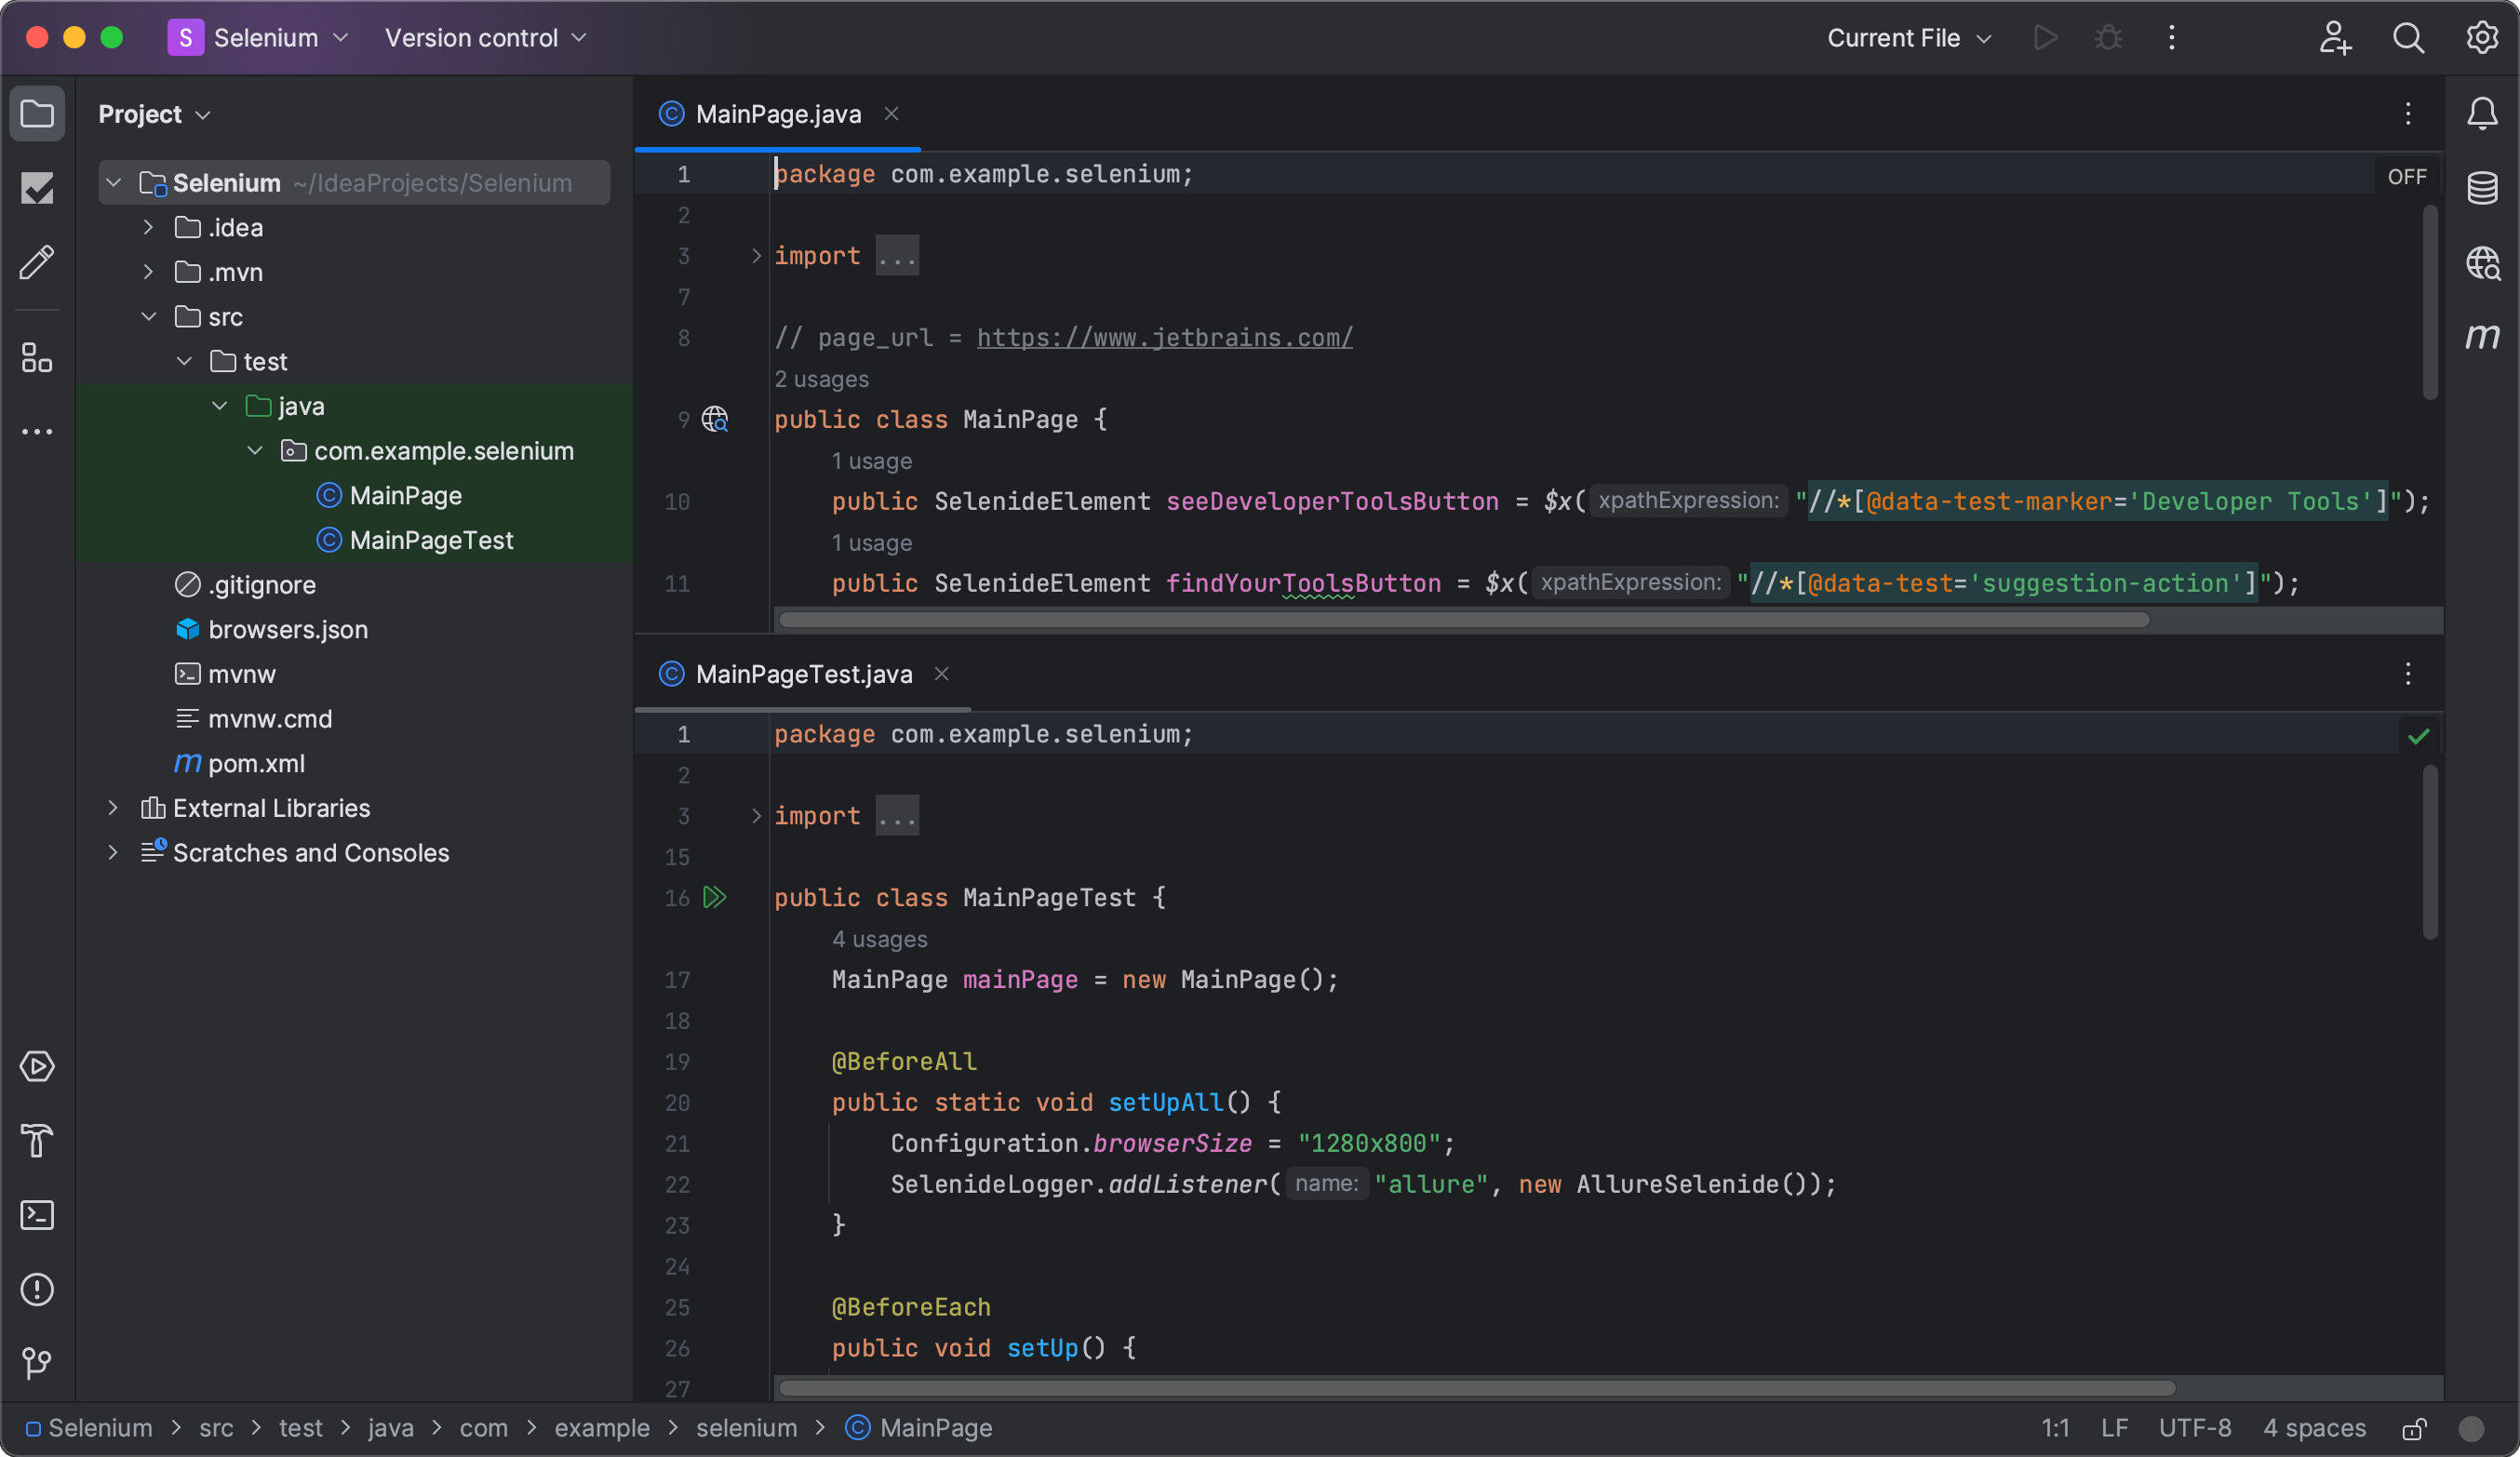Open the Notifications bell panel
This screenshot has height=1457, width=2520.
2482,114
